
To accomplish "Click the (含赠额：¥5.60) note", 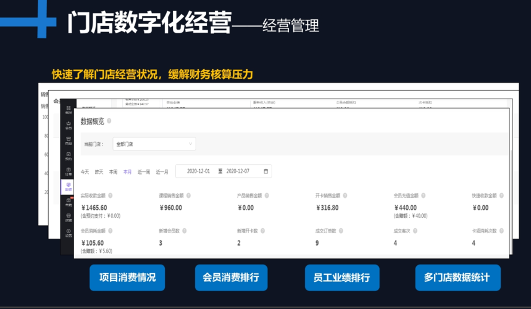I will pos(96,251).
